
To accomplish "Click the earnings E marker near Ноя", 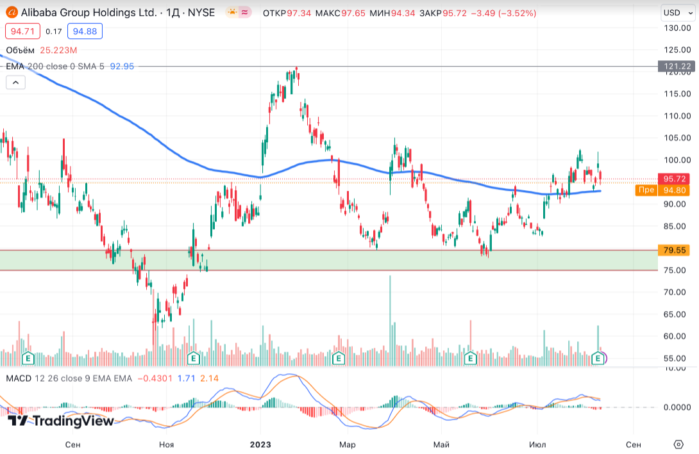I will point(193,357).
